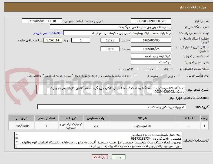Click the goods group field تجهیزات پزشکی و سلامت
This screenshot has width=213, height=164.
coord(112,107)
